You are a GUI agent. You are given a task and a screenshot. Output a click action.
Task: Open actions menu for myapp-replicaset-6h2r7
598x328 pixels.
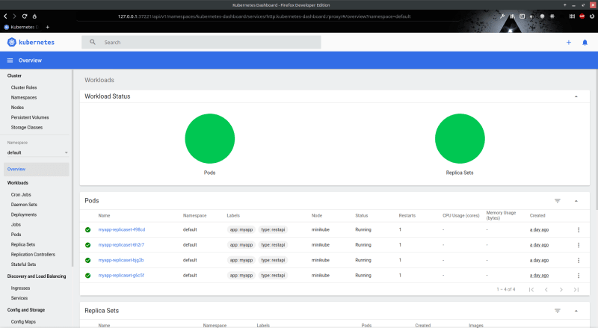(579, 245)
